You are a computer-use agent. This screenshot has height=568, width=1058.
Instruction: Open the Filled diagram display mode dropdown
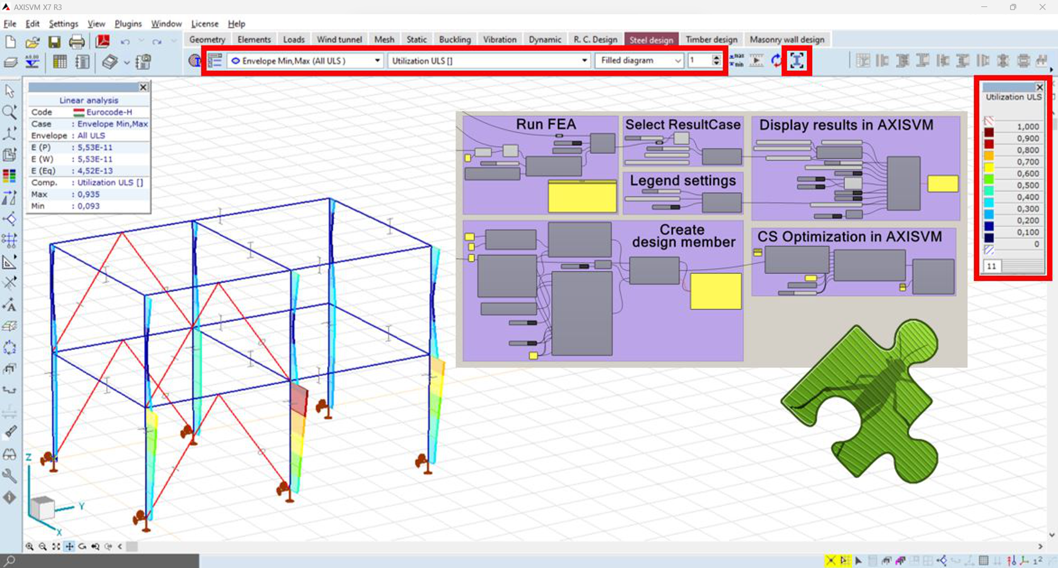click(x=678, y=61)
